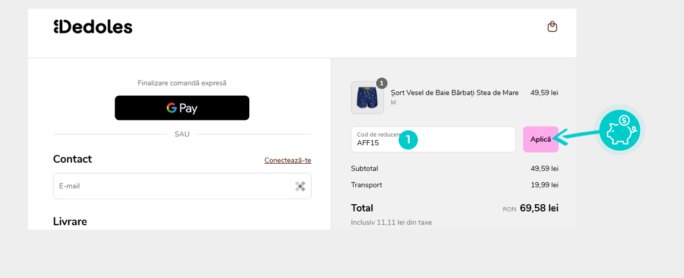Click the teal step number 1 badge
The height and width of the screenshot is (278, 684).
(x=408, y=140)
